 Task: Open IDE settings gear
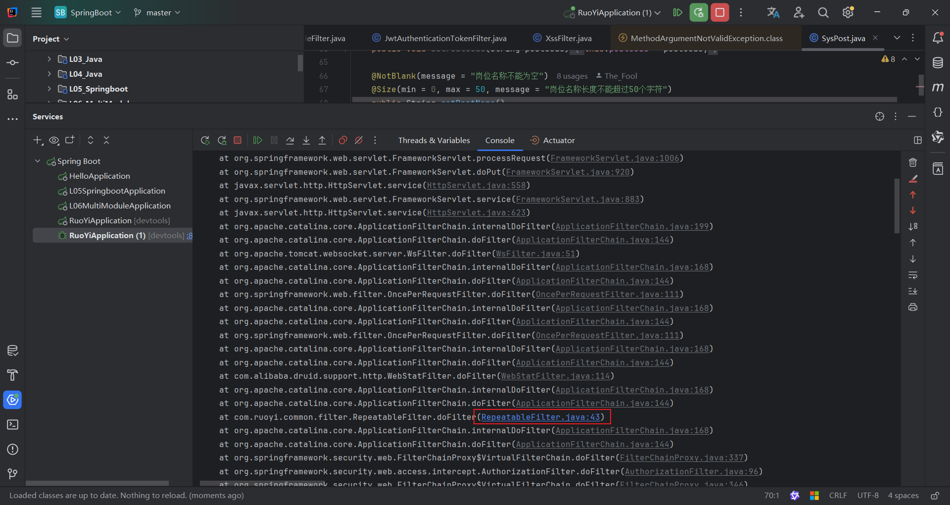(848, 12)
